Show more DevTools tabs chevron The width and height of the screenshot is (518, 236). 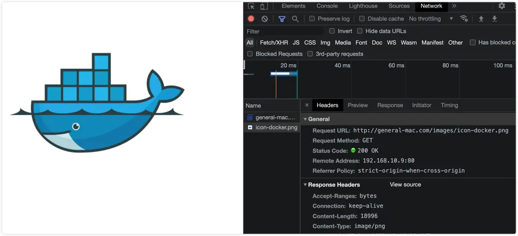pos(454,6)
